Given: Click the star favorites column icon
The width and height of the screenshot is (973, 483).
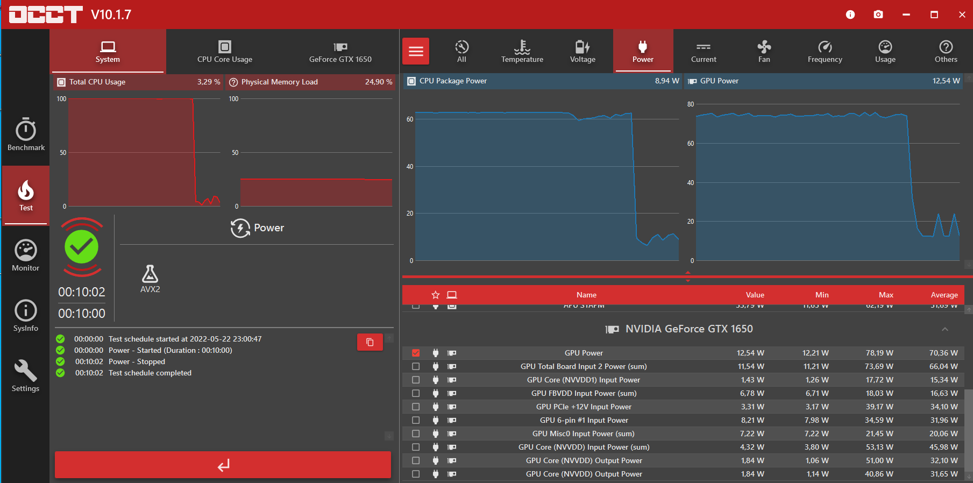Looking at the screenshot, I should 436,295.
